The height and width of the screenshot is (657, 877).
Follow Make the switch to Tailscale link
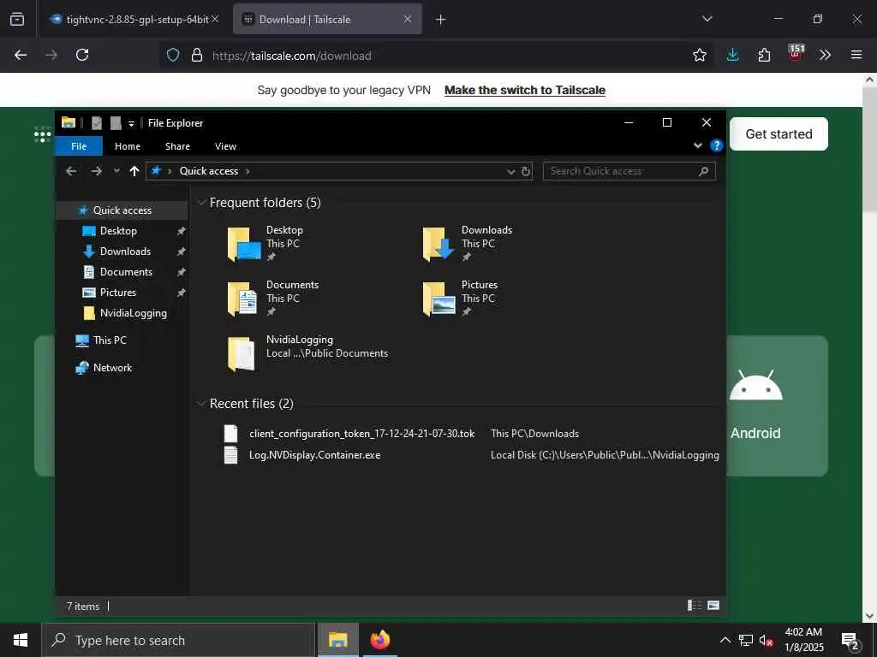pyautogui.click(x=525, y=90)
